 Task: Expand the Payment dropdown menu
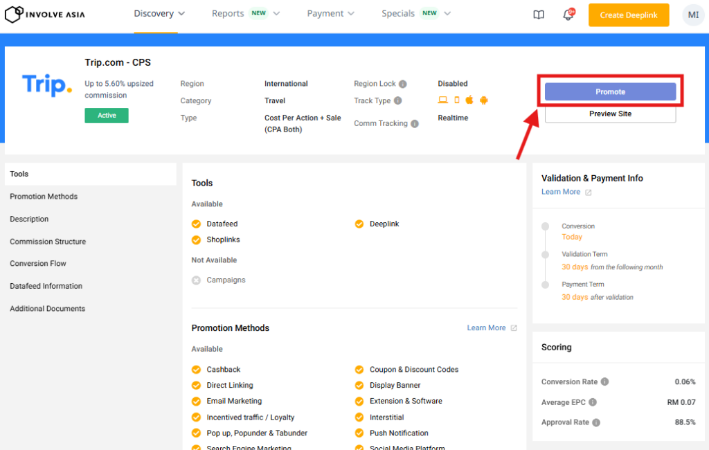[330, 14]
